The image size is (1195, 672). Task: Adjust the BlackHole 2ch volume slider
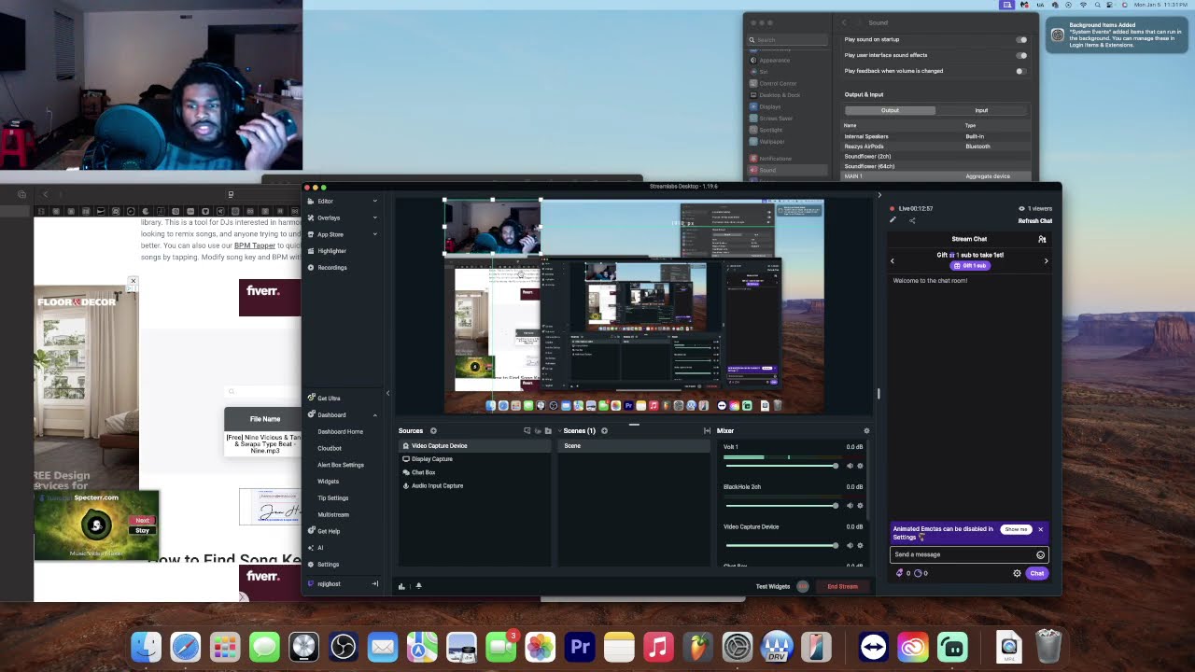pyautogui.click(x=782, y=505)
